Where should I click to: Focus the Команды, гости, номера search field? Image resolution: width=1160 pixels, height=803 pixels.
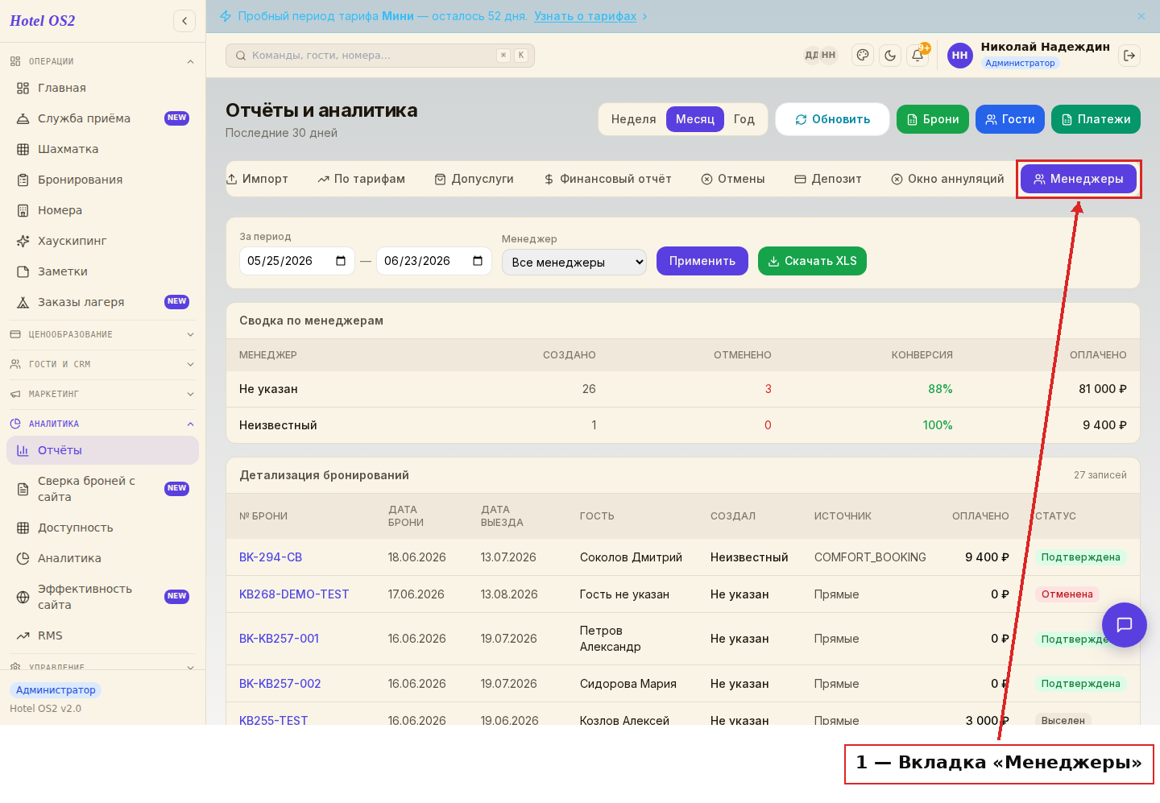(380, 56)
